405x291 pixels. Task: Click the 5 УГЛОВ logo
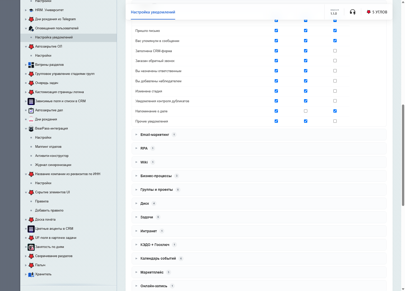(x=377, y=12)
